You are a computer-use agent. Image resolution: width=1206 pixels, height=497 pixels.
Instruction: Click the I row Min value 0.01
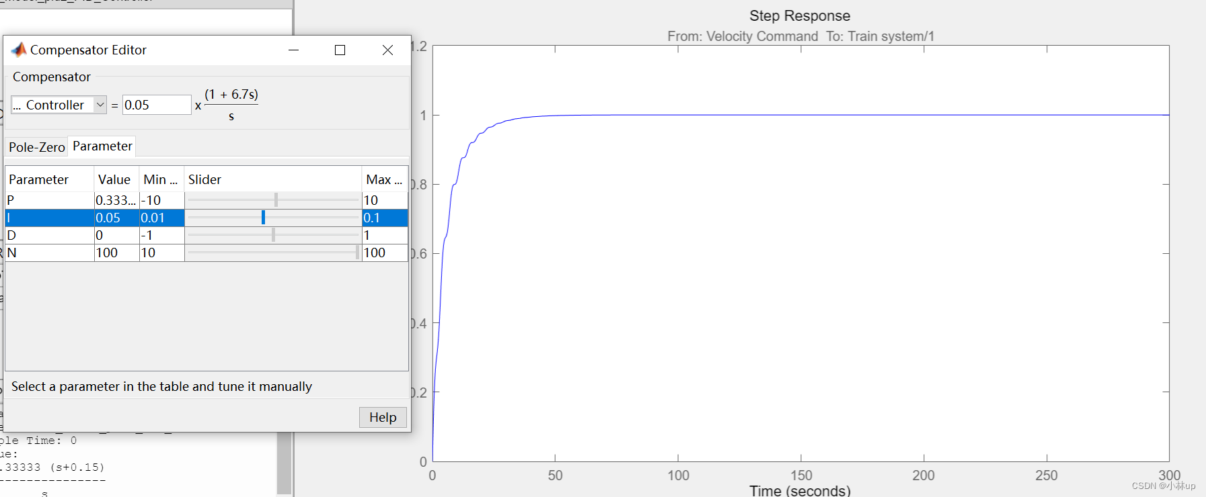161,218
